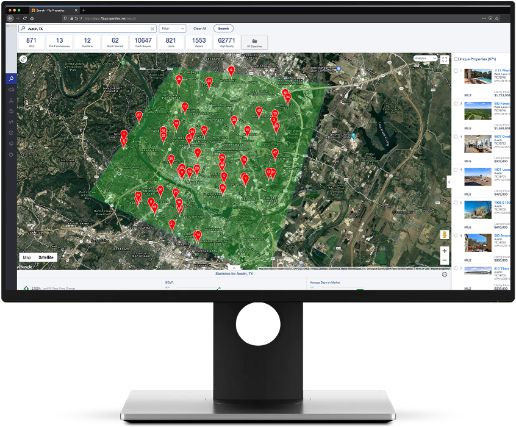The width and height of the screenshot is (516, 427).
Task: Select the 821 Liens tab
Action: [171, 43]
